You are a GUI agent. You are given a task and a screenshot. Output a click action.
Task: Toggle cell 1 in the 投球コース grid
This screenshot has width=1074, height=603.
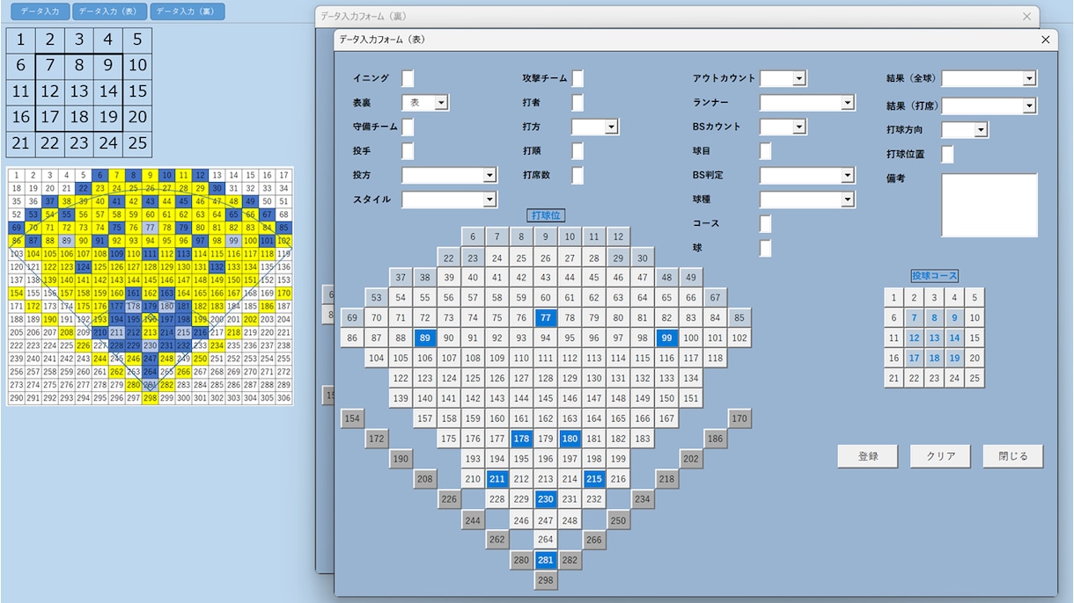(894, 297)
